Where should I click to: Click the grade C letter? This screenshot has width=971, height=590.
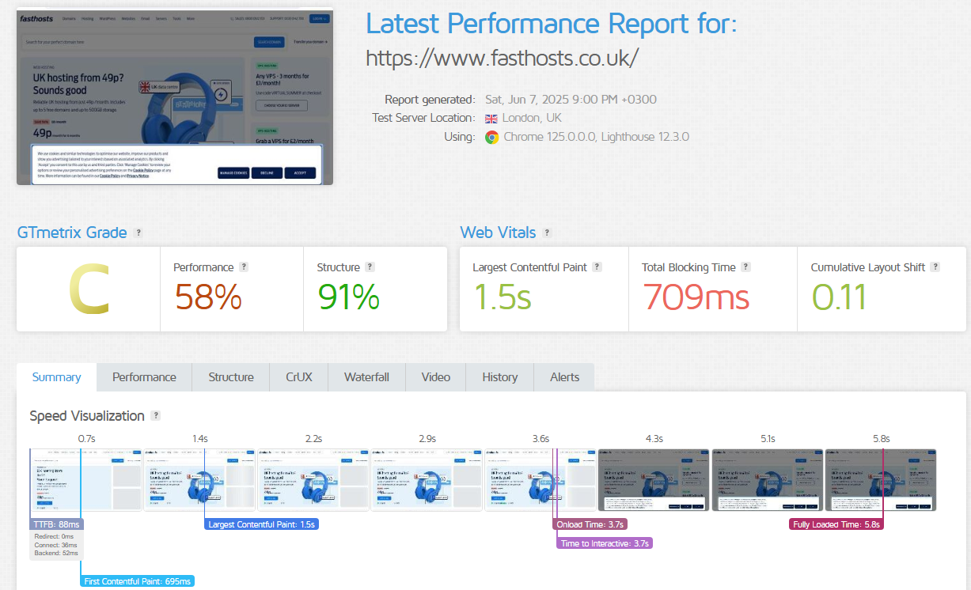[88, 290]
